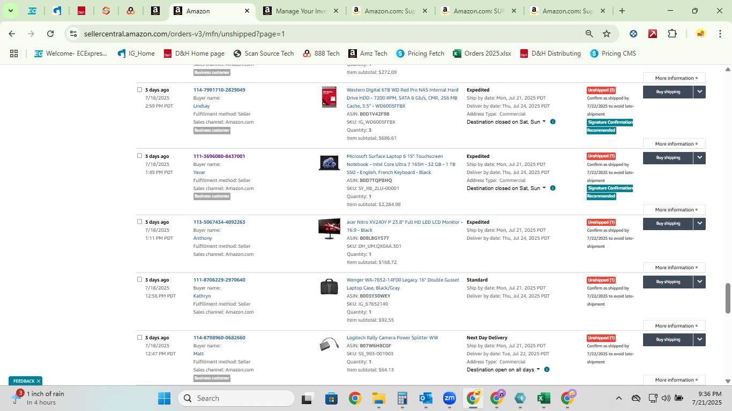This screenshot has width=732, height=411.
Task: Buy shipping for acer Nitro monitor order
Action: (x=668, y=224)
